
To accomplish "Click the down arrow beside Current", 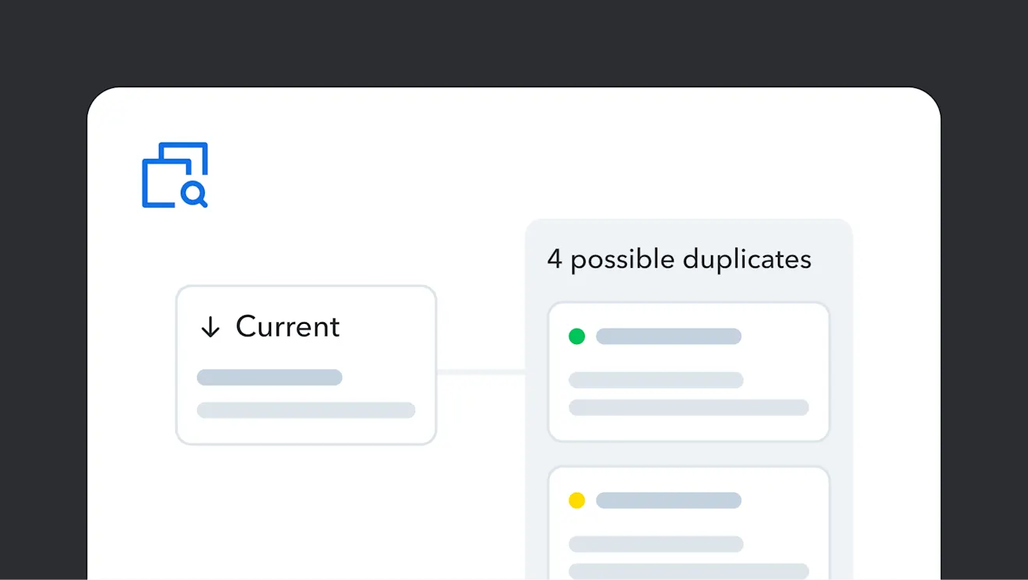I will point(210,328).
